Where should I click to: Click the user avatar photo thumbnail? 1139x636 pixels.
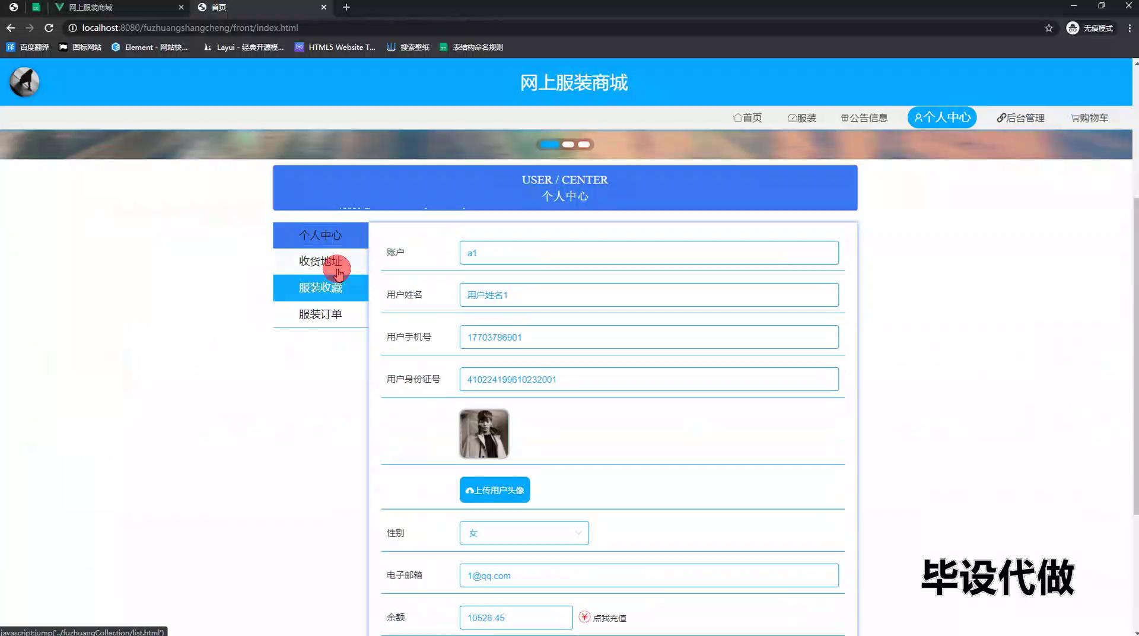coord(483,434)
